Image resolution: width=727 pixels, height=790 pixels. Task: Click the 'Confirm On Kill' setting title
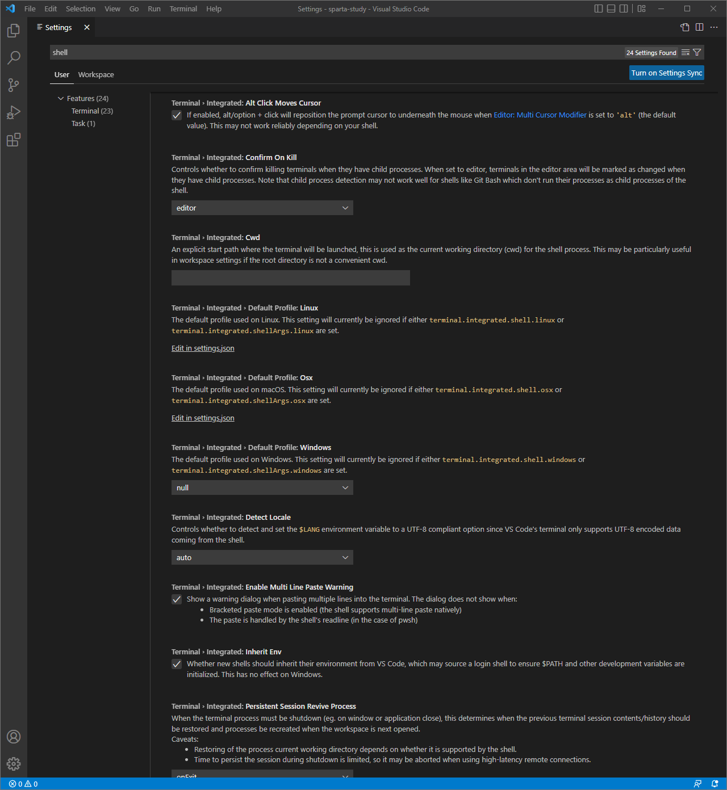click(x=271, y=158)
